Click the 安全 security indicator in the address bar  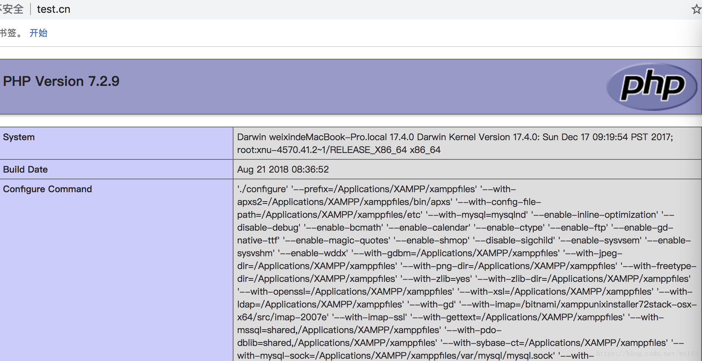pyautogui.click(x=11, y=9)
